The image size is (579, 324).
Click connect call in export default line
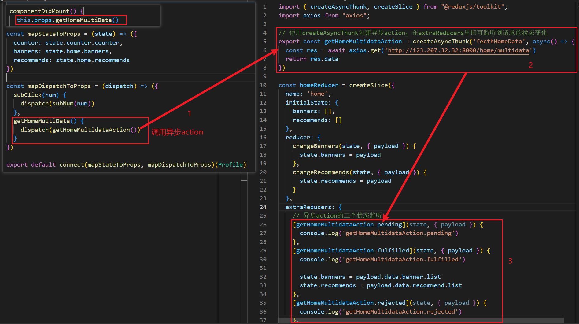(72, 165)
